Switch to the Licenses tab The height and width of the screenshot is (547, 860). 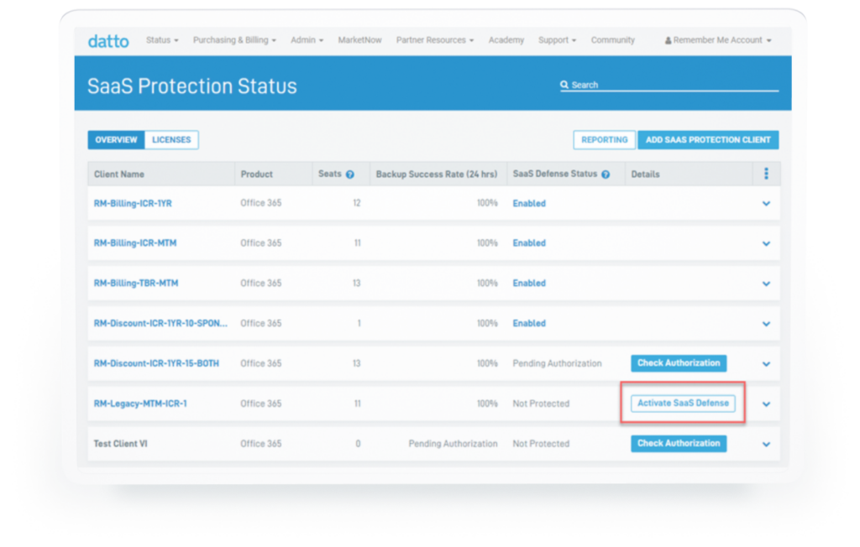click(171, 140)
